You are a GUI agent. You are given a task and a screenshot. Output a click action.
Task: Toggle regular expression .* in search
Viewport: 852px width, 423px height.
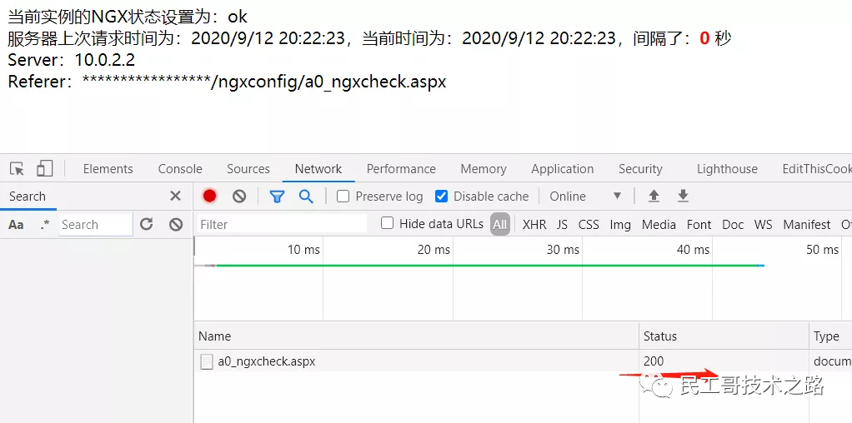tap(44, 224)
